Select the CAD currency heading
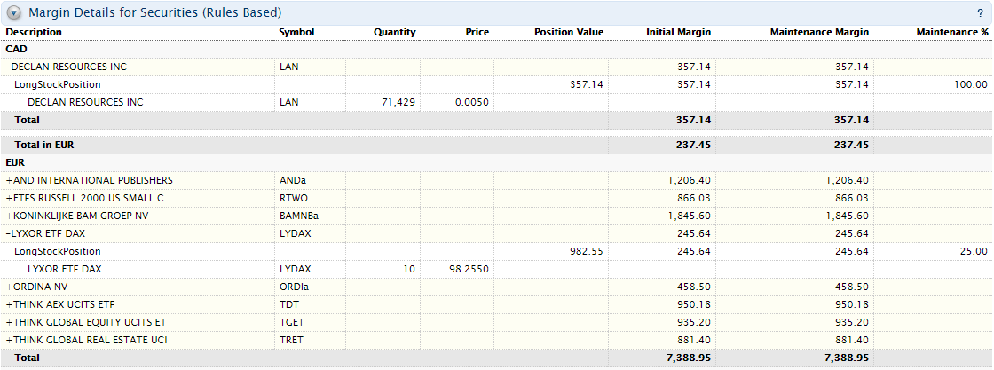The image size is (994, 370). point(15,49)
